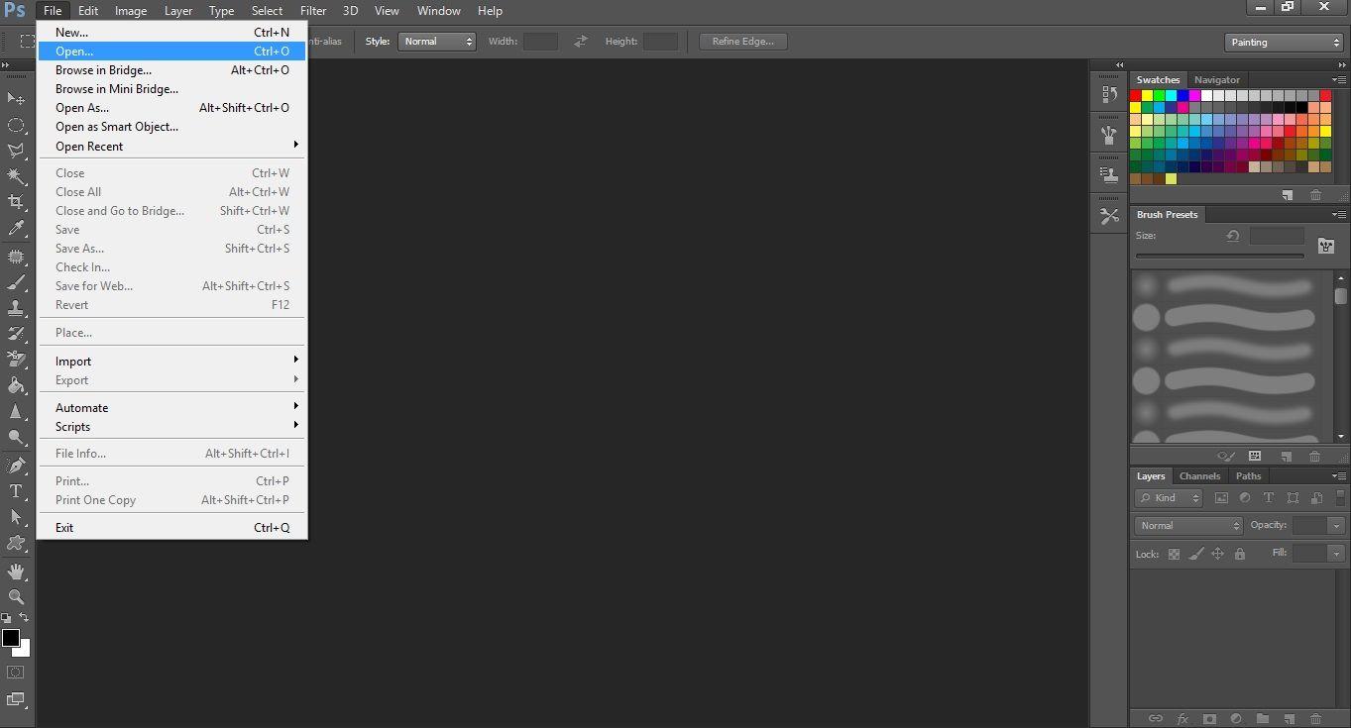Select the Custom Shape tool

click(16, 543)
